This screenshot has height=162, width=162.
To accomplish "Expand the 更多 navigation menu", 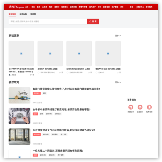I will [122, 7].
